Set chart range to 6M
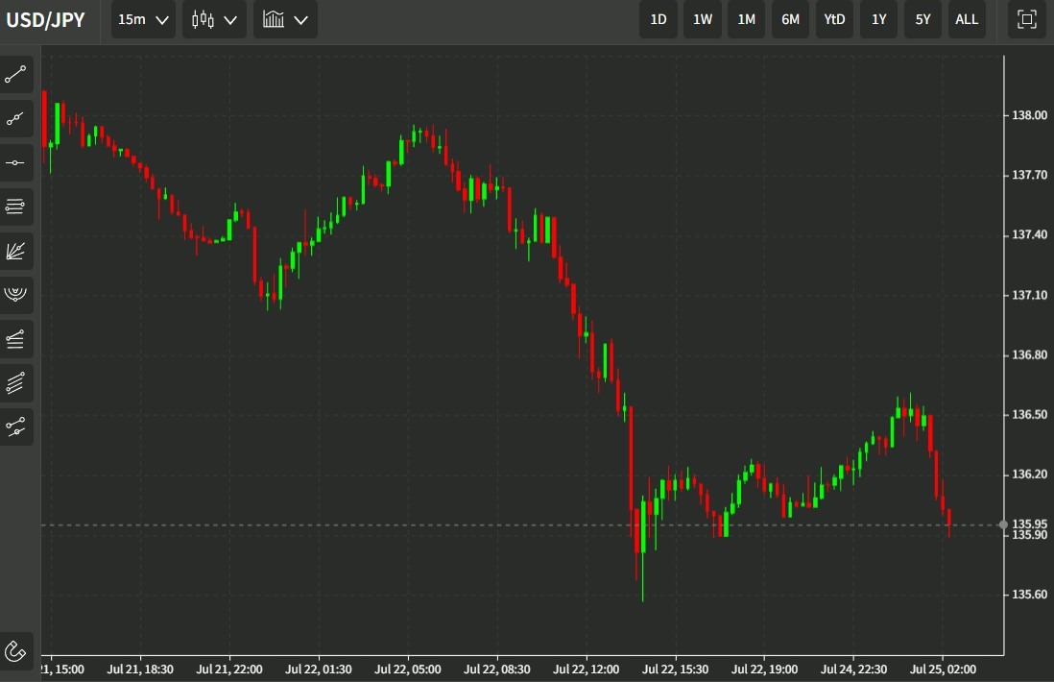1054x682 pixels. tap(791, 19)
